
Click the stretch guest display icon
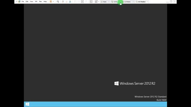coord(96,1)
